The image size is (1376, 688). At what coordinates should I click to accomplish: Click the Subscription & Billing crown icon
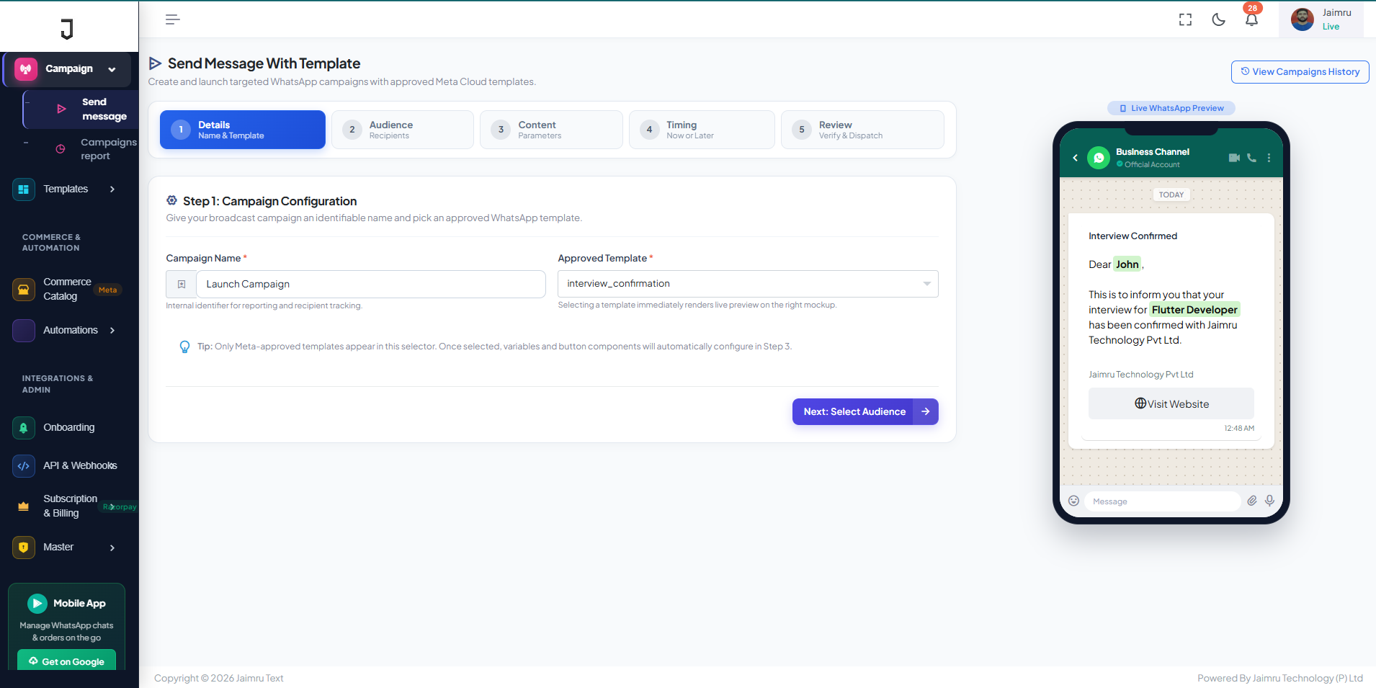(x=24, y=506)
